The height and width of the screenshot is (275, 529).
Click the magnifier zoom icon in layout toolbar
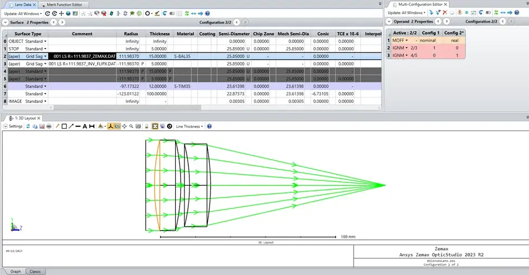[x=131, y=126]
